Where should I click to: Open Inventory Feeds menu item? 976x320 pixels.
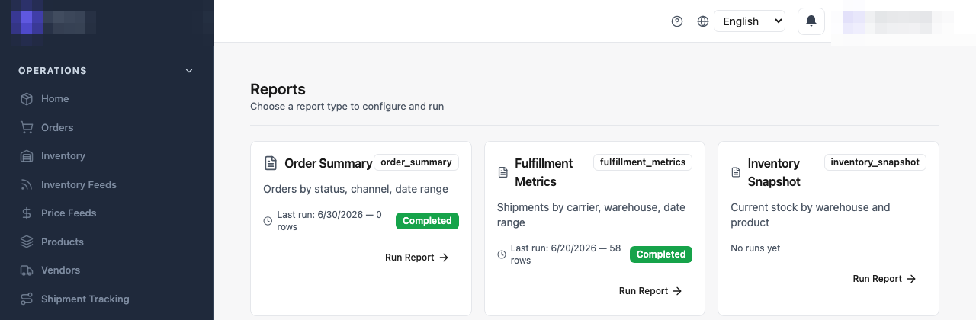tap(79, 184)
